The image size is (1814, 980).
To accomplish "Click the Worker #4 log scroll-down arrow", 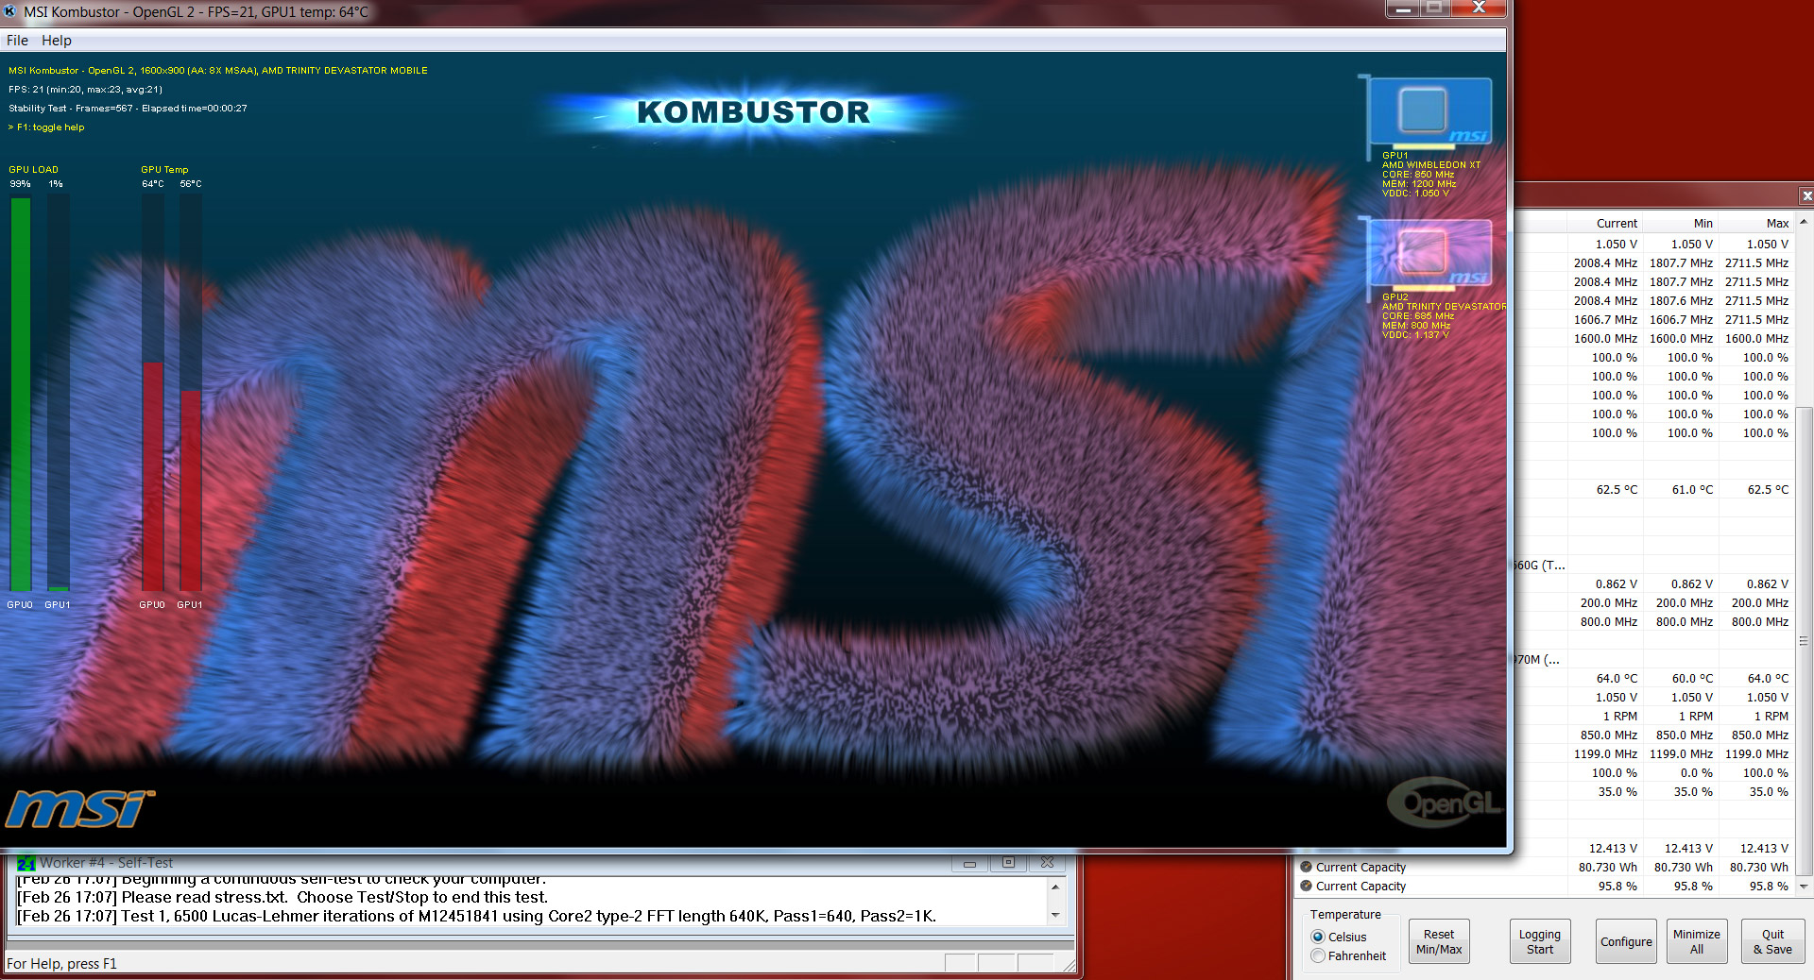I will pyautogui.click(x=1055, y=916).
